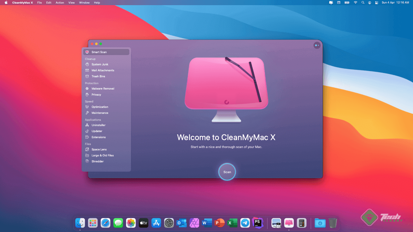Open the Uninstaller tool
This screenshot has width=413, height=232.
[98, 125]
